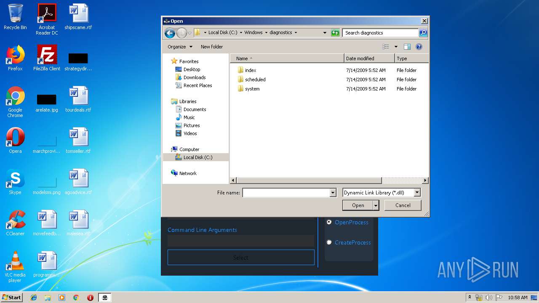Screen dimensions: 539x303
Task: Sort by the Name column header
Action: point(287,58)
